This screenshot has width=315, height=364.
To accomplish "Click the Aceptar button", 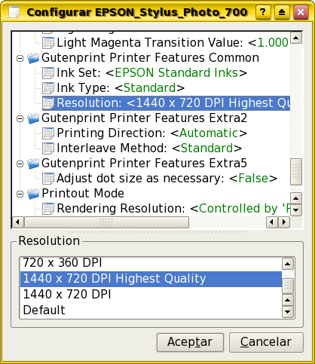I will pos(190,342).
